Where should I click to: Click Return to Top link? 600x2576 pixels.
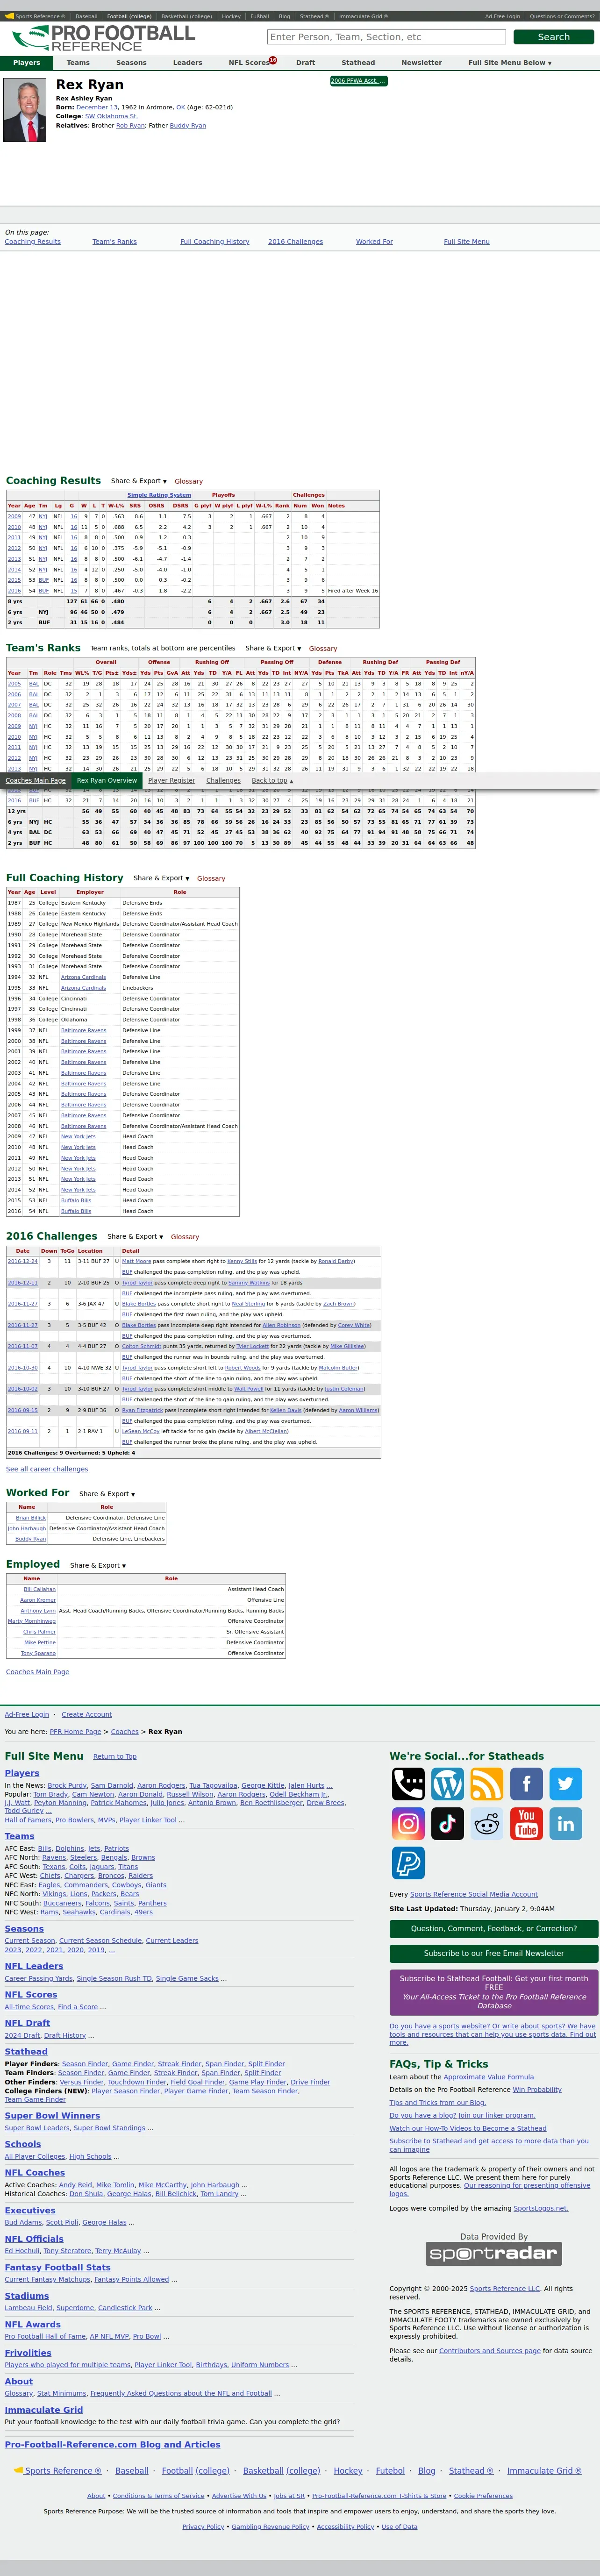click(x=115, y=1756)
